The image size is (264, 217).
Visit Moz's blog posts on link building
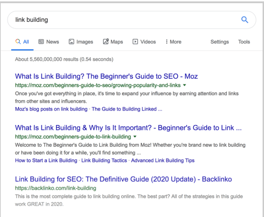(x=51, y=109)
